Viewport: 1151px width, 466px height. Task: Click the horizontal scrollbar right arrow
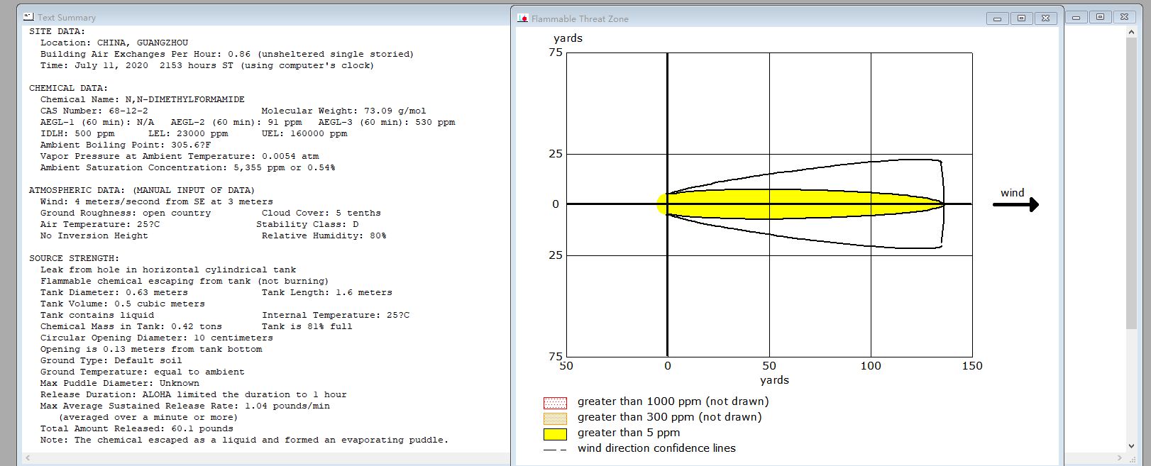pos(1119,458)
